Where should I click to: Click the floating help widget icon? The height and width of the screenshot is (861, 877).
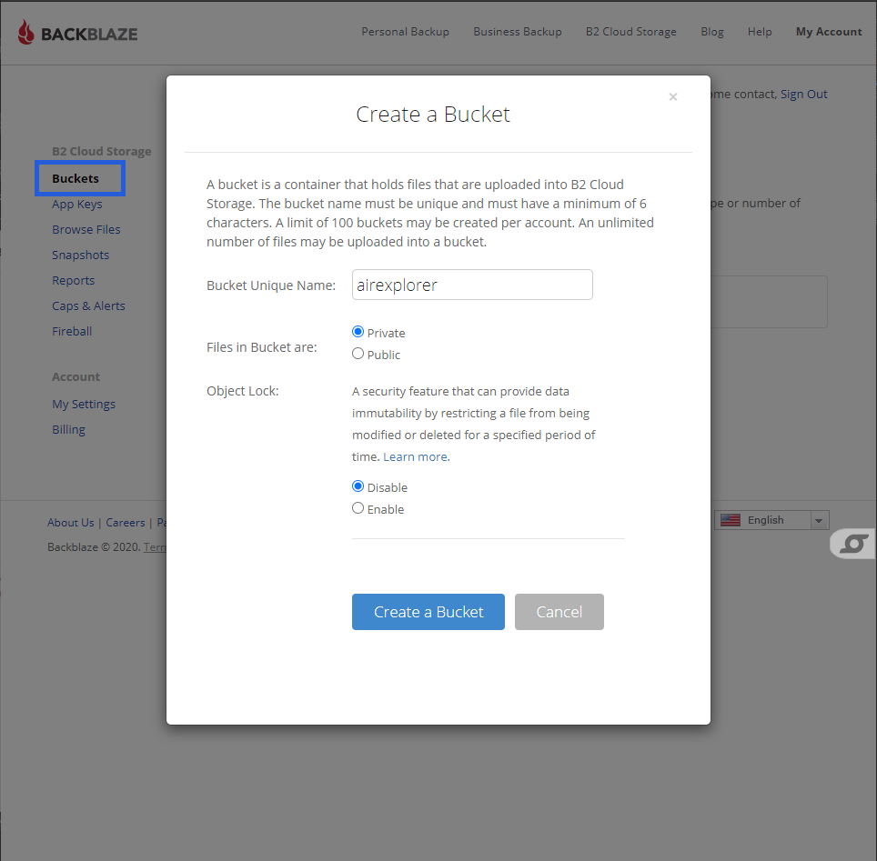tap(853, 544)
